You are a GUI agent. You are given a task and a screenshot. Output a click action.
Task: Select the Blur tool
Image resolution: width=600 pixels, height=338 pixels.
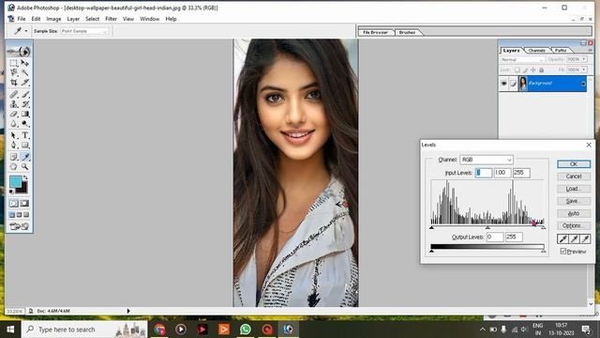click(14, 124)
